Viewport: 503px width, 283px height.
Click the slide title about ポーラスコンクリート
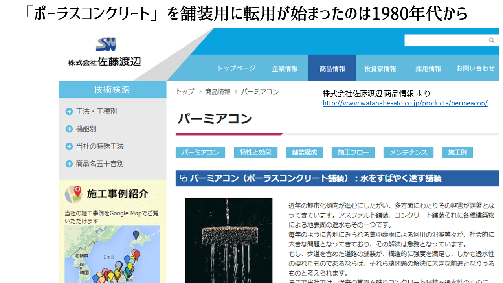point(246,14)
